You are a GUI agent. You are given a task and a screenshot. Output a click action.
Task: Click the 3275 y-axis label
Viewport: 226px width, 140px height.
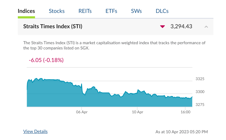pyautogui.click(x=200, y=105)
